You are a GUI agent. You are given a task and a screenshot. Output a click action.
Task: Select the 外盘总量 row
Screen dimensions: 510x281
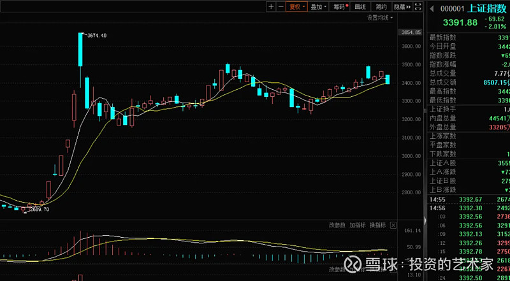(x=469, y=127)
